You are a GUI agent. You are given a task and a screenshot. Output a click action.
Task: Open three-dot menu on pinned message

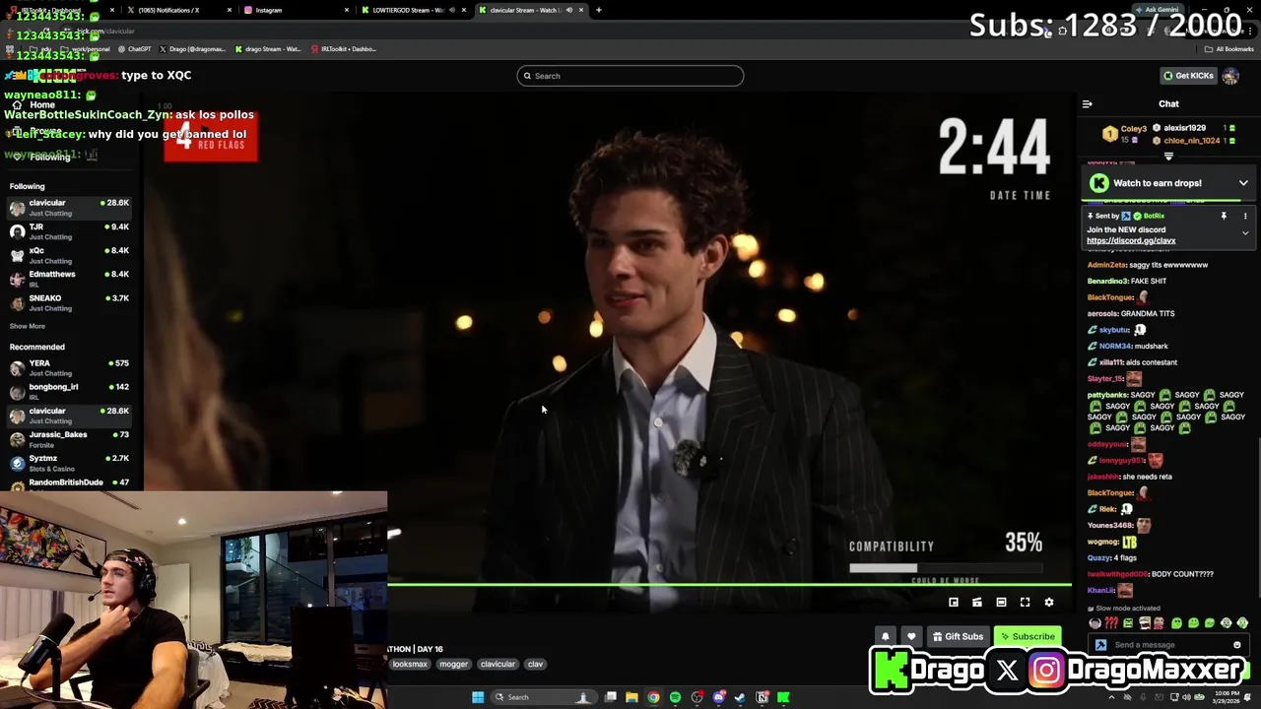[x=1244, y=216]
